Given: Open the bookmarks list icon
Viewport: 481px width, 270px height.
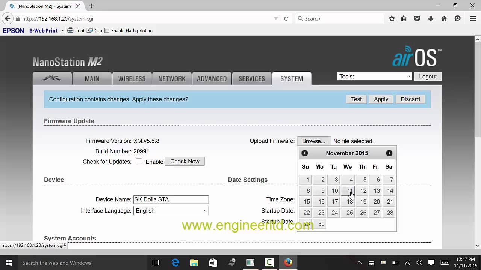Looking at the screenshot, I should pyautogui.click(x=404, y=18).
